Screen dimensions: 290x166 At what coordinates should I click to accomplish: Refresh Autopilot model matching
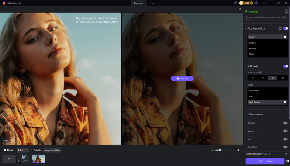(x=286, y=11)
